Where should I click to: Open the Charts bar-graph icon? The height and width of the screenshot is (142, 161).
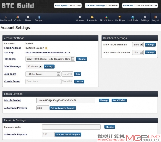(18, 17)
